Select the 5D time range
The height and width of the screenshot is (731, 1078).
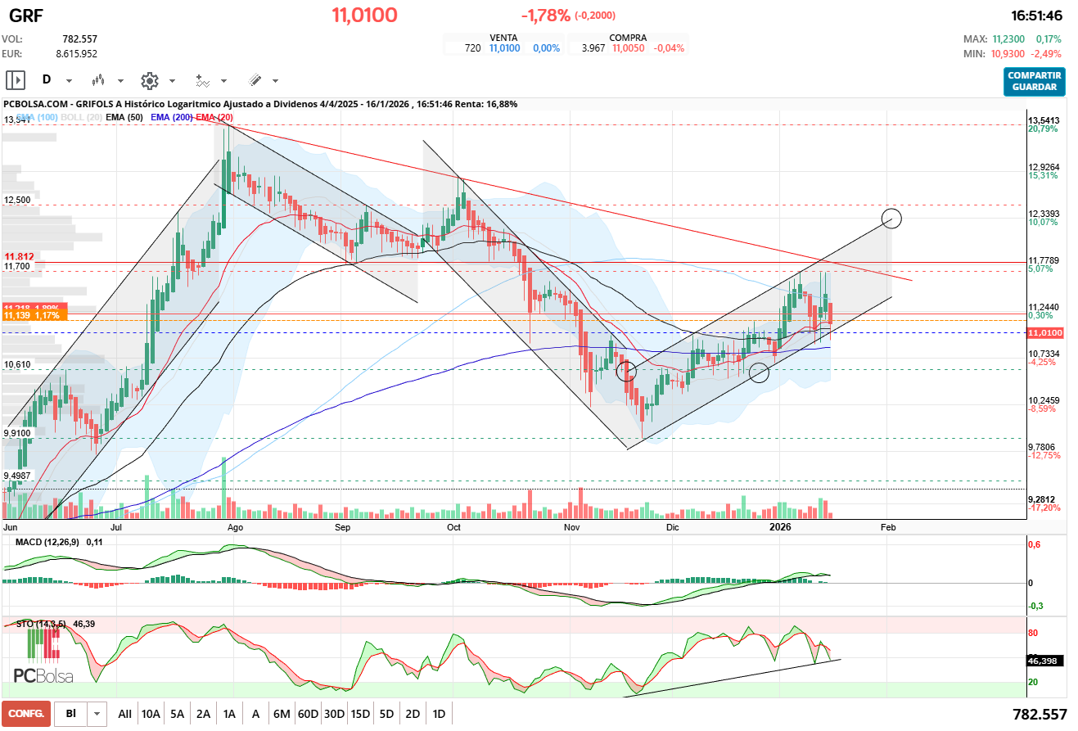(386, 714)
